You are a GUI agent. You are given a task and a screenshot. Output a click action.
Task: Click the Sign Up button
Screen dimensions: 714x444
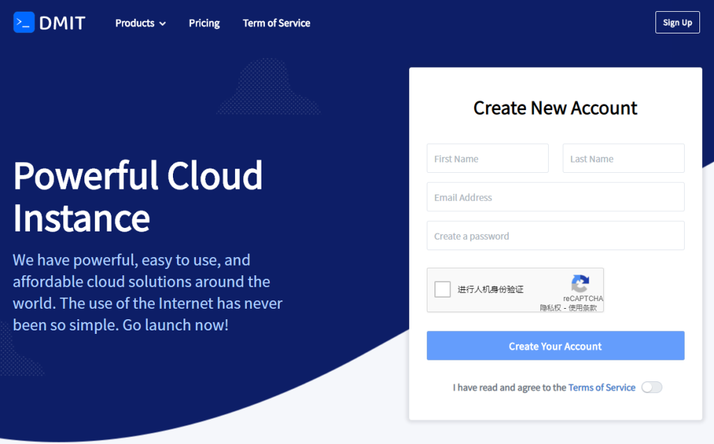click(x=678, y=22)
